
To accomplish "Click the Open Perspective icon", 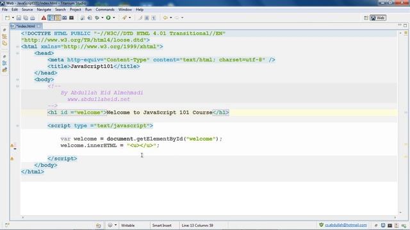I will tap(366, 18).
